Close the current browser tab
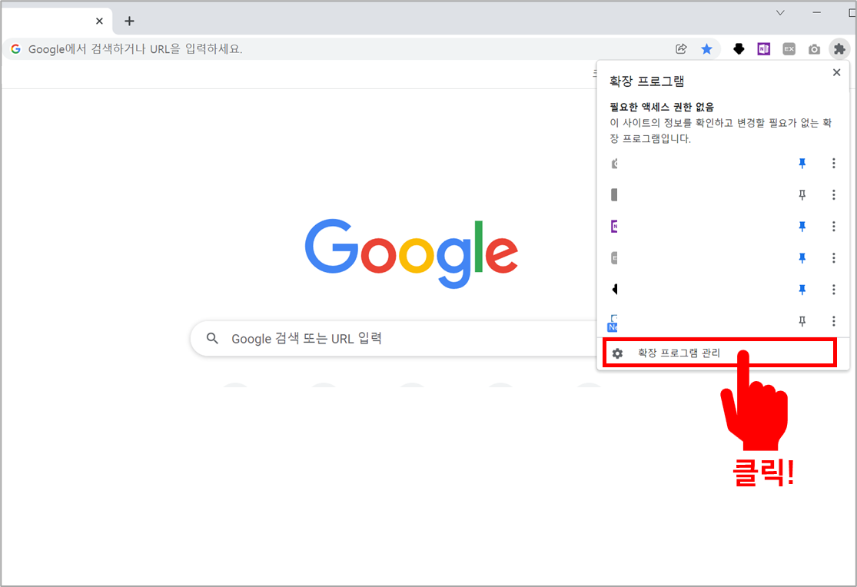The width and height of the screenshot is (857, 587). (99, 22)
